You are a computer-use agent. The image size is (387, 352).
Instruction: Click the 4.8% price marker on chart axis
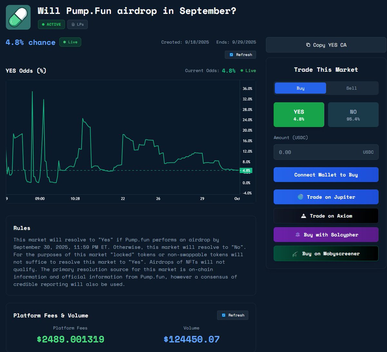(x=246, y=170)
